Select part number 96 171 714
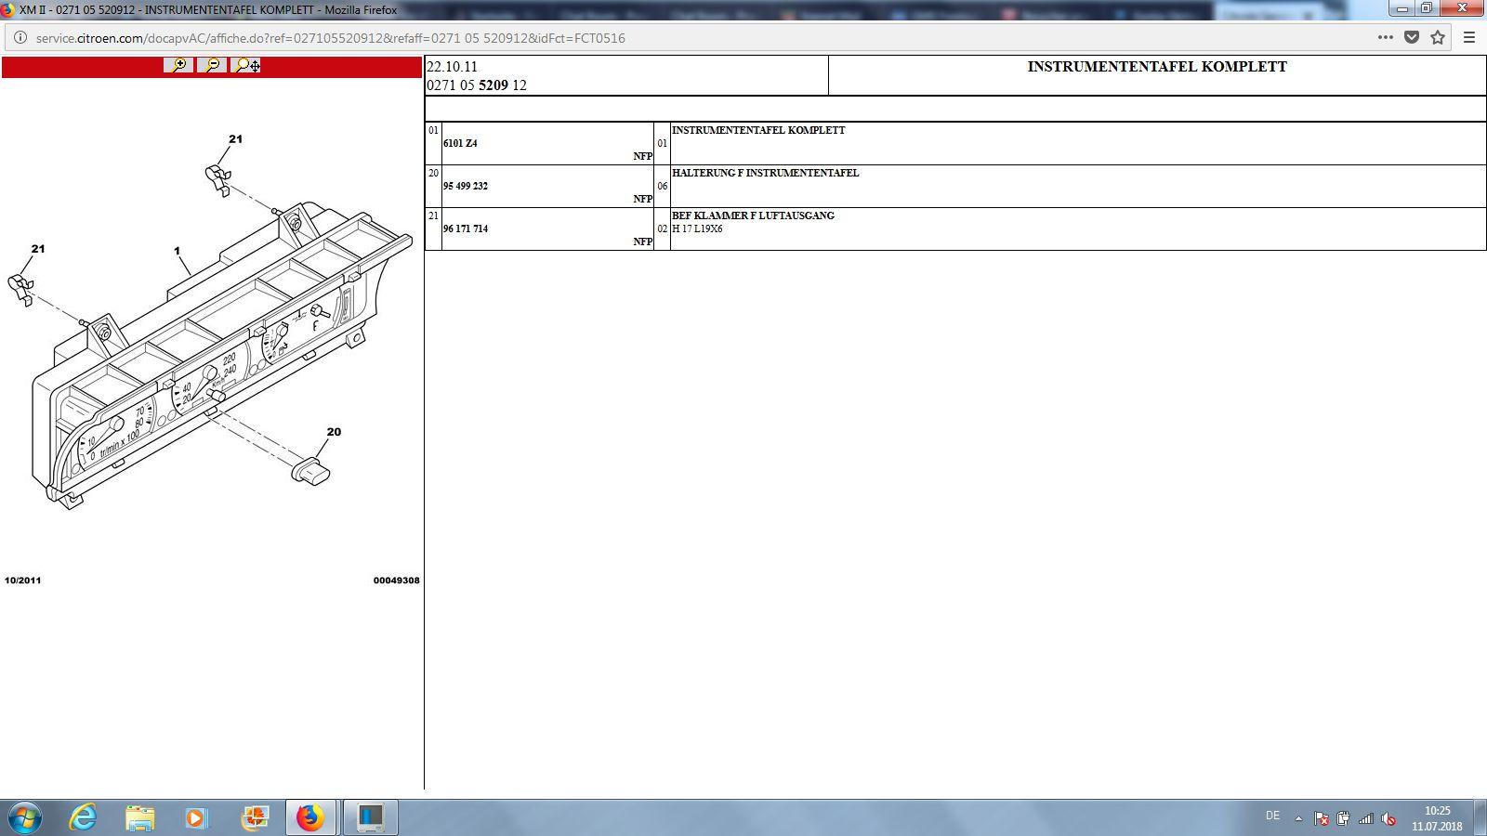 click(466, 229)
